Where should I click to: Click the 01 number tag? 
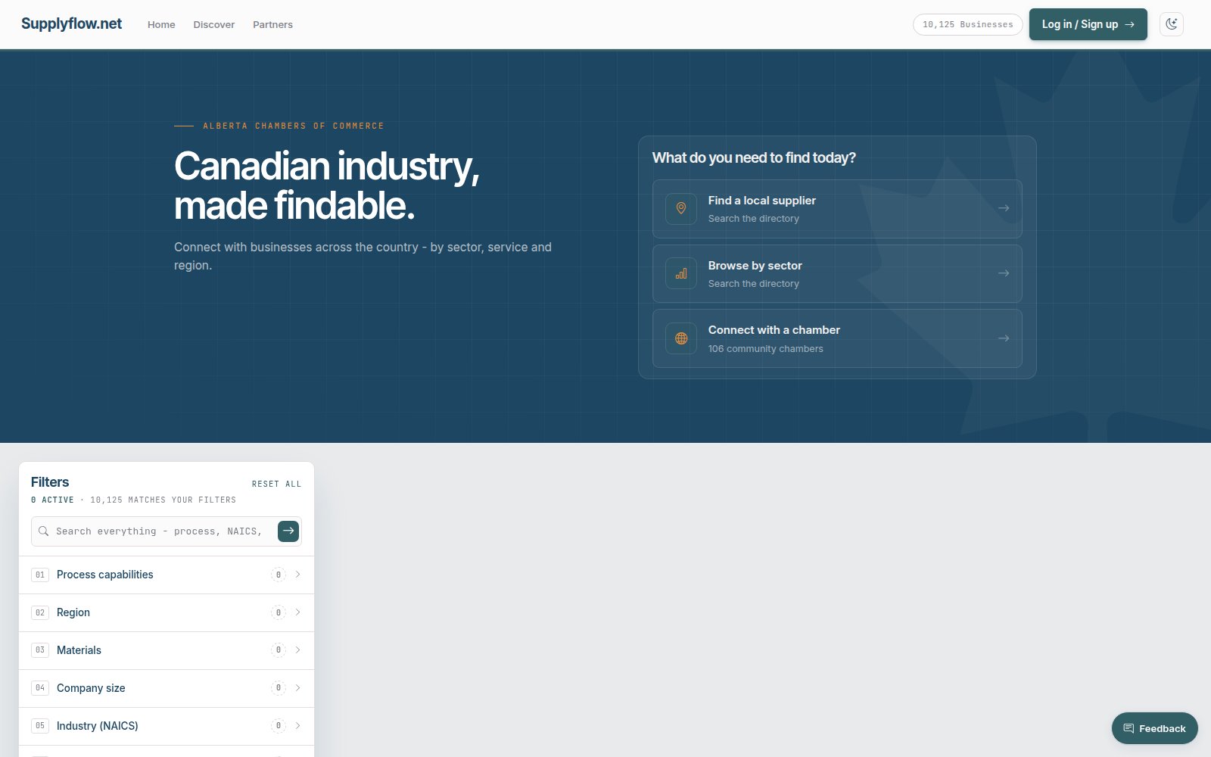[40, 575]
